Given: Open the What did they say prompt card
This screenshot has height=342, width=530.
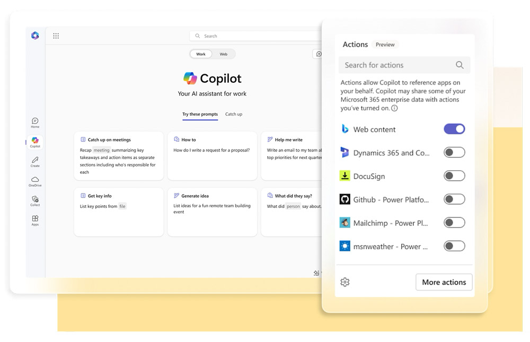Looking at the screenshot, I should click(x=291, y=212).
